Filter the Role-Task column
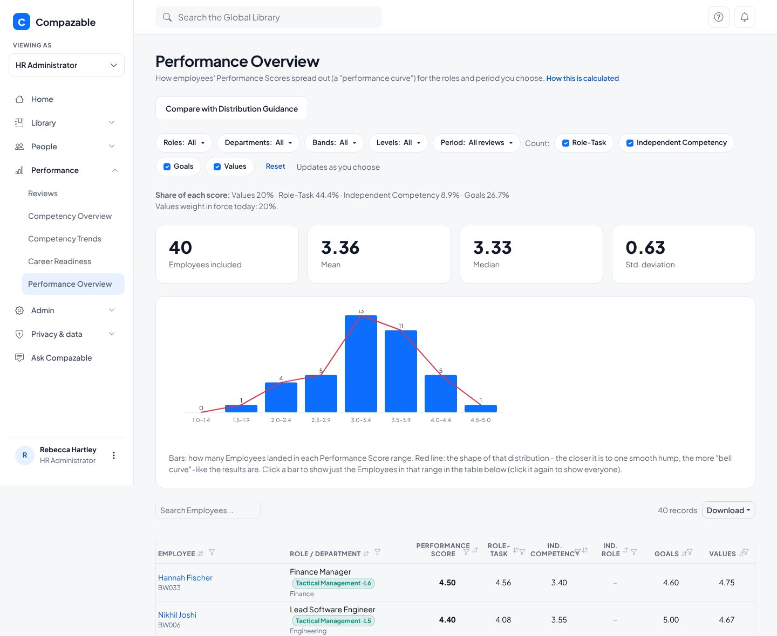This screenshot has width=777, height=636. tap(522, 551)
